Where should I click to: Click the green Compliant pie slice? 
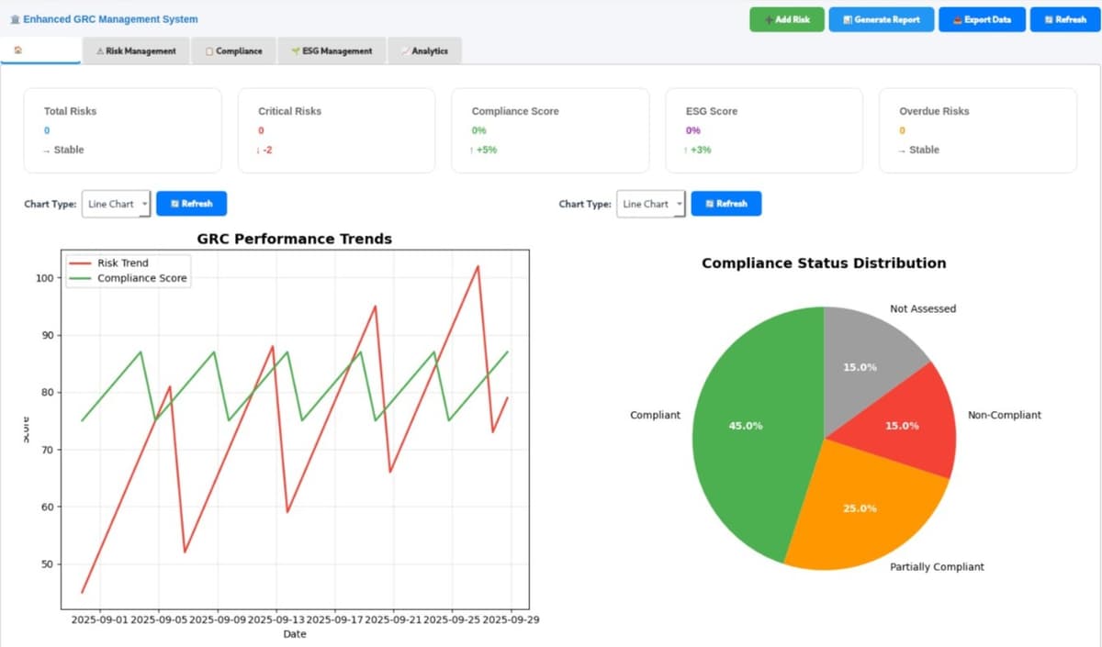[744, 431]
